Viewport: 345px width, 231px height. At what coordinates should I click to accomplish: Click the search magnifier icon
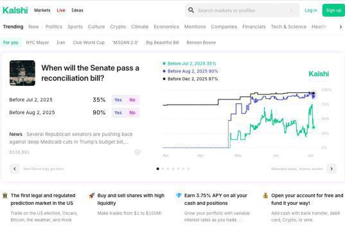pos(191,10)
